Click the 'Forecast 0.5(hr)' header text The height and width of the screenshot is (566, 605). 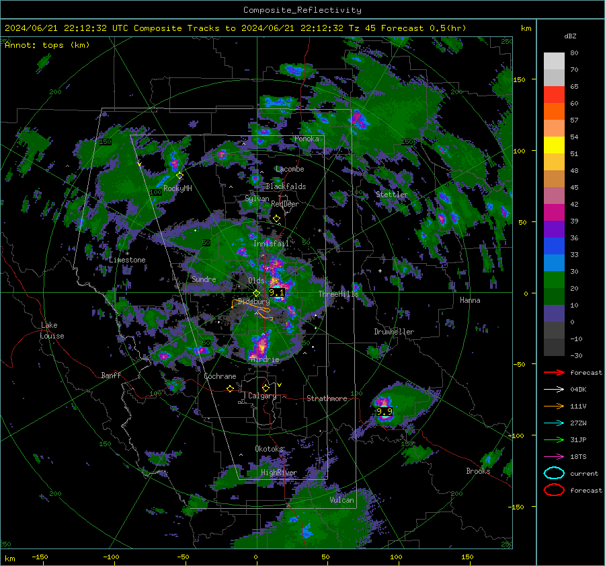tap(424, 28)
